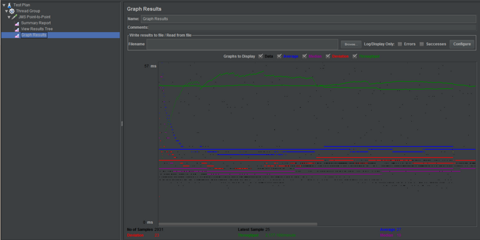
Task: Collapse the JMS Point-to-Point node
Action: coord(9,17)
